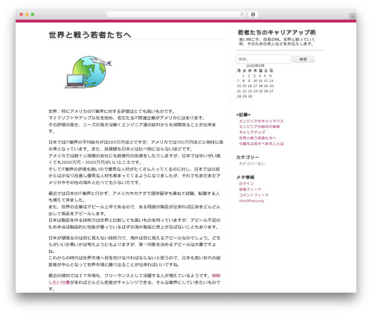Click the カテゴリーなし text
372x315 pixels.
252,164
